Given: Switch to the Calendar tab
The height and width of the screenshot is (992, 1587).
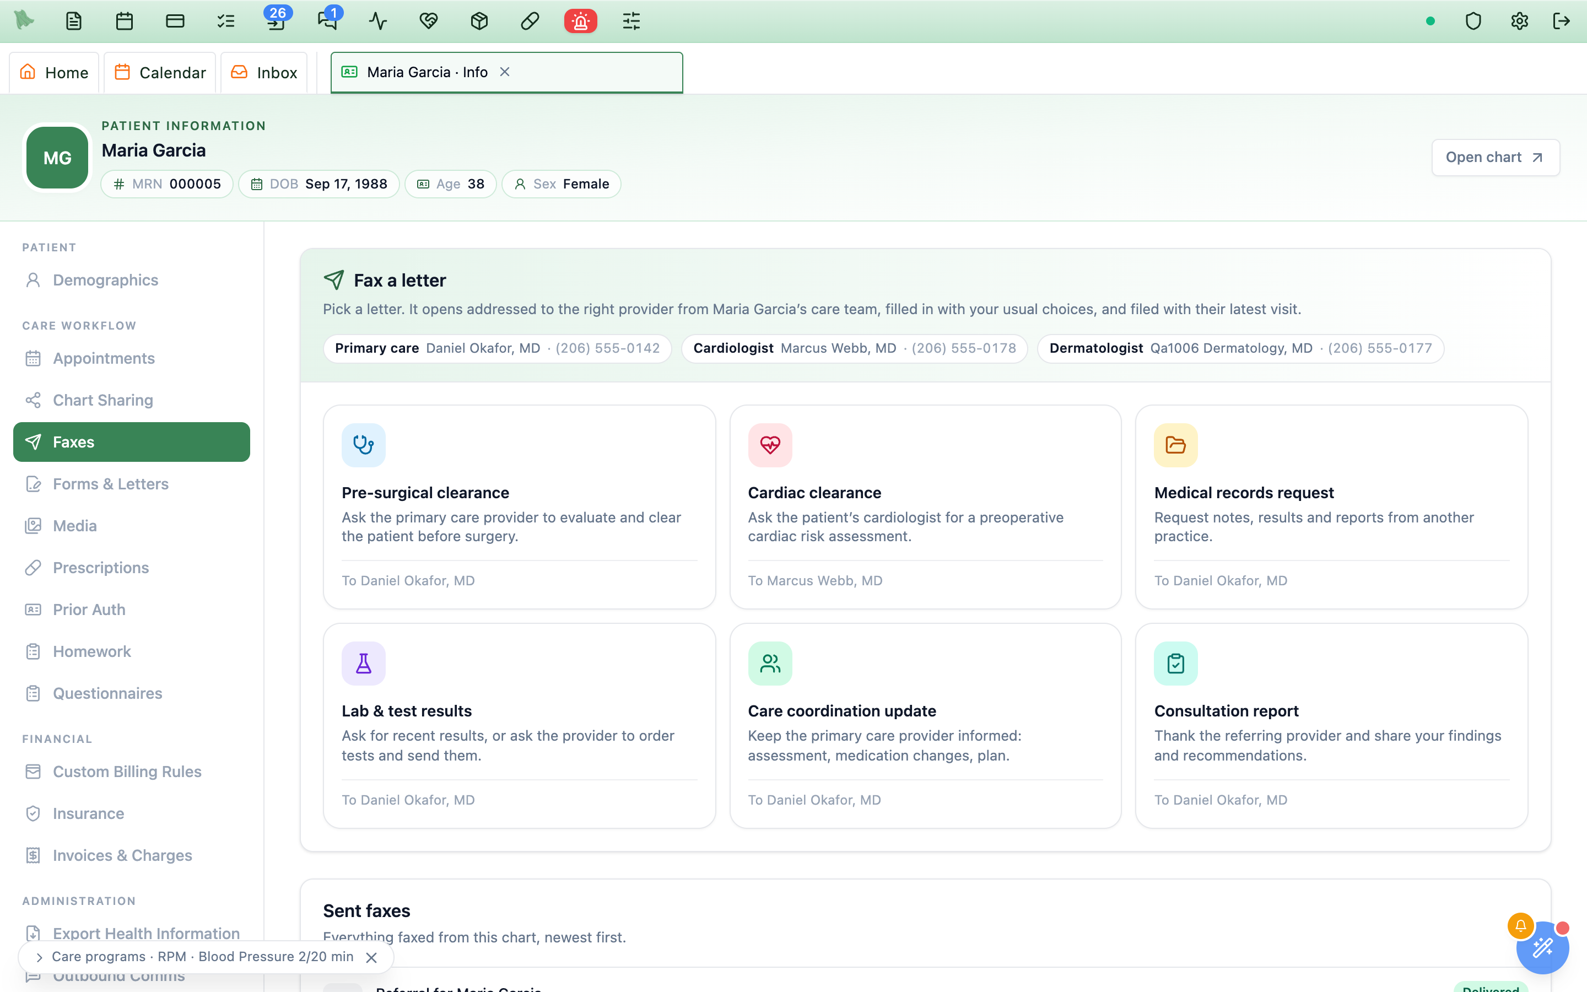Looking at the screenshot, I should 160,72.
